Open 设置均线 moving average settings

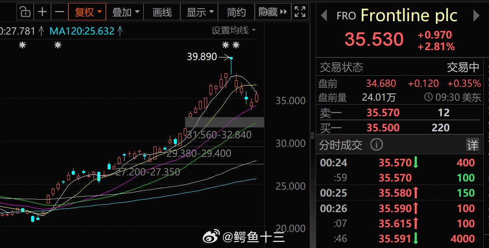[233, 30]
